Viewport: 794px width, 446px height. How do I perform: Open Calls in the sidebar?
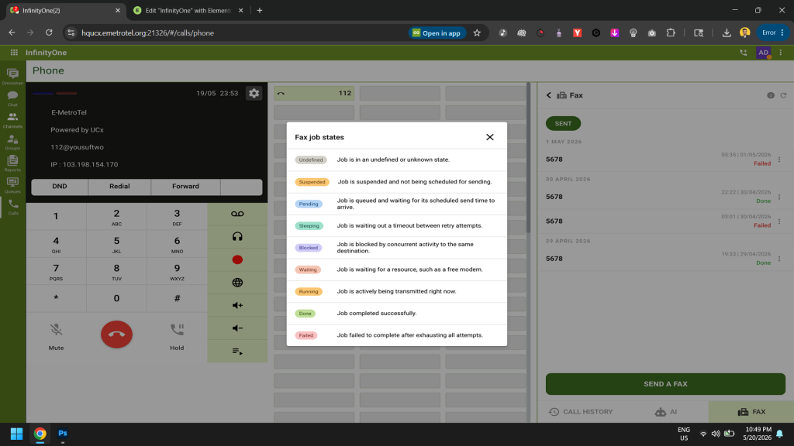12,207
